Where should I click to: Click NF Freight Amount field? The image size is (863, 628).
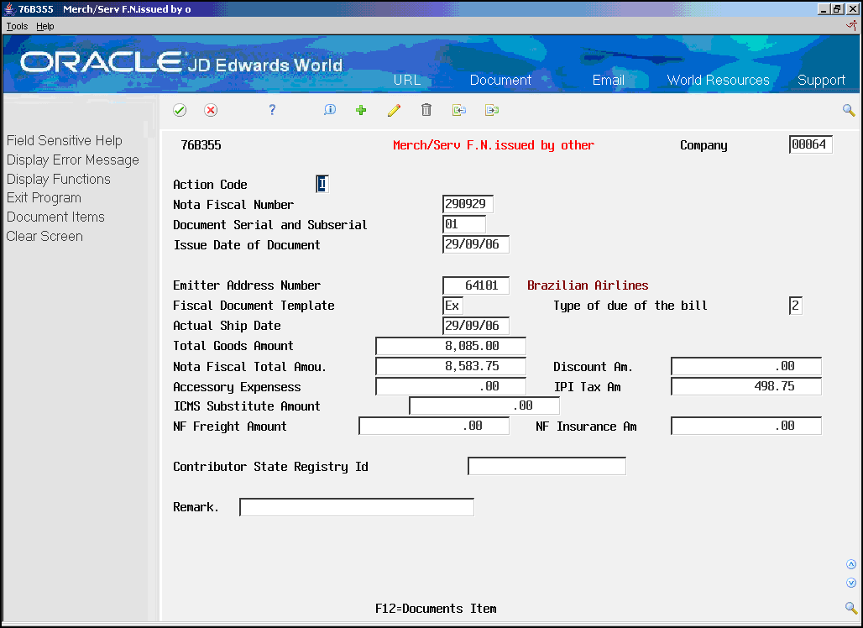click(x=434, y=426)
